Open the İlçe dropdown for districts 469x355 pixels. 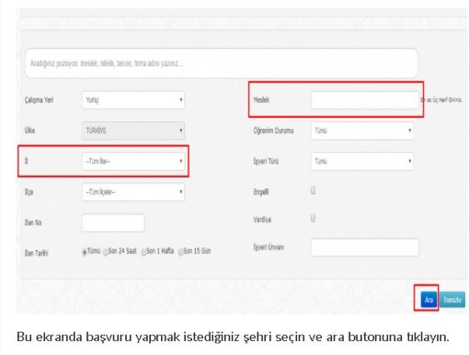pos(133,192)
